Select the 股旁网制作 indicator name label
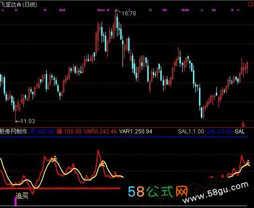 pyautogui.click(x=14, y=131)
